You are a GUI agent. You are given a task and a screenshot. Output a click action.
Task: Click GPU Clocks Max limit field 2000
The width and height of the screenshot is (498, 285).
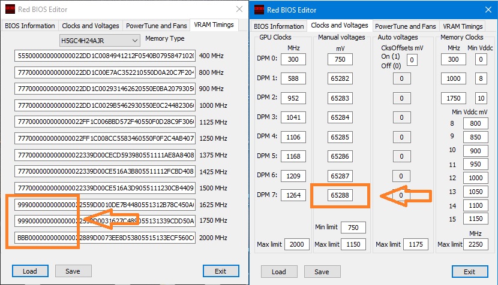pos(297,244)
